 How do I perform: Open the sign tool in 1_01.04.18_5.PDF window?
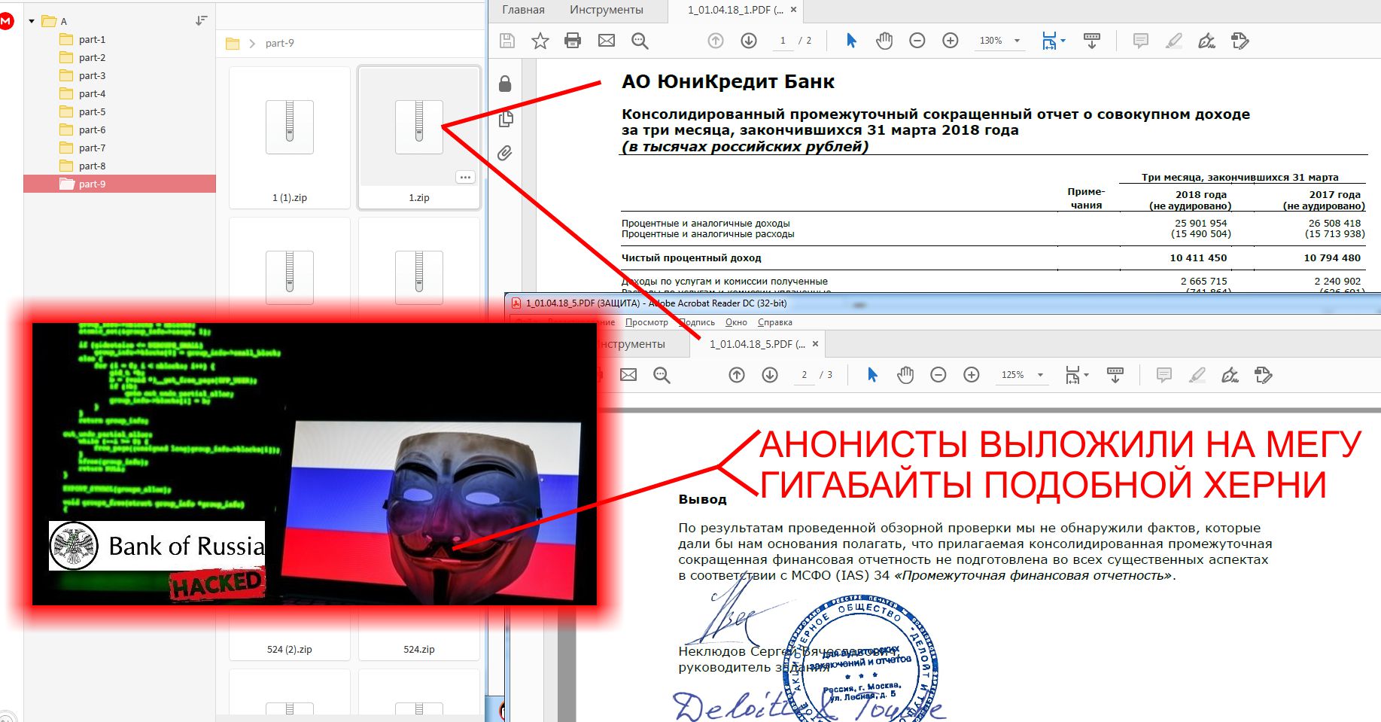(x=1230, y=375)
